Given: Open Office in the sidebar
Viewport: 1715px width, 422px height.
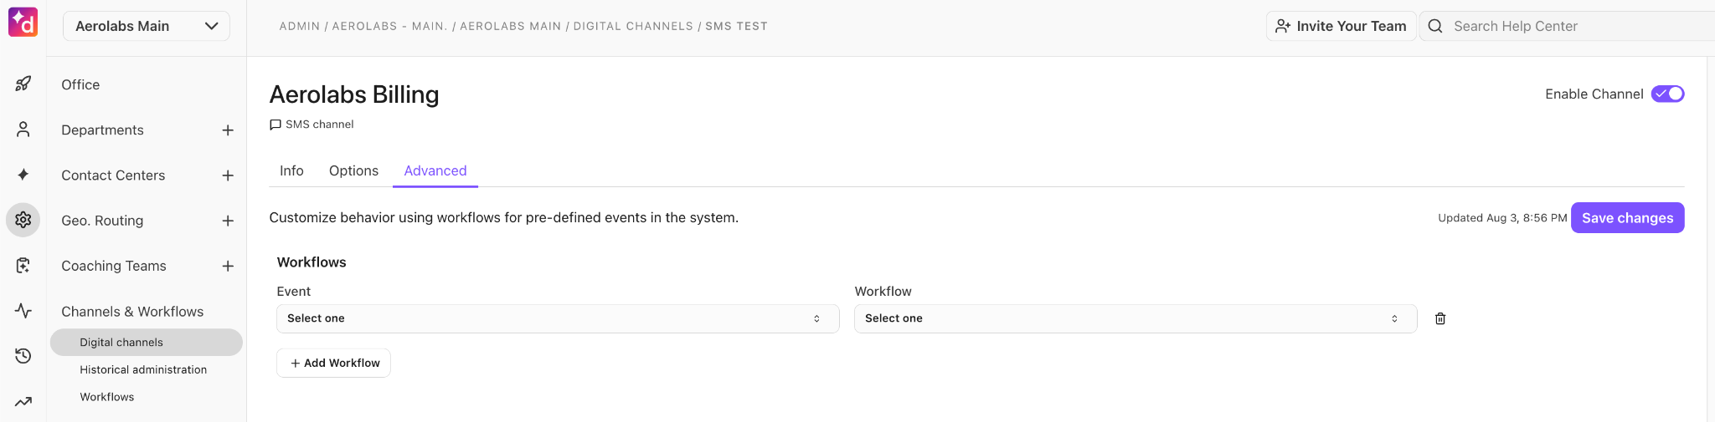Looking at the screenshot, I should [x=80, y=84].
